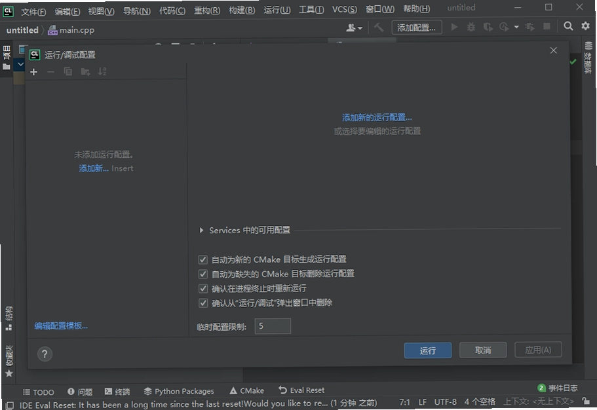Click the blue 运行 button

[x=427, y=350]
